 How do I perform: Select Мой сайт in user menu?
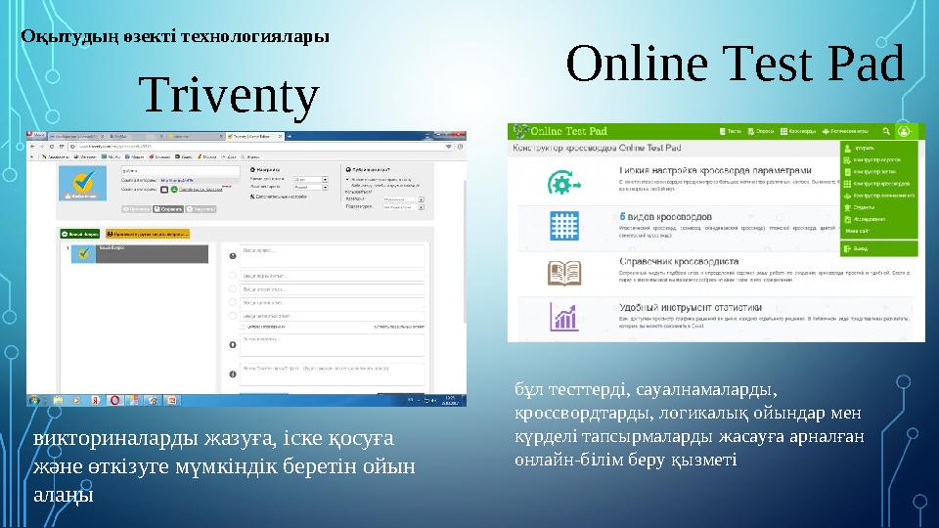point(857,231)
